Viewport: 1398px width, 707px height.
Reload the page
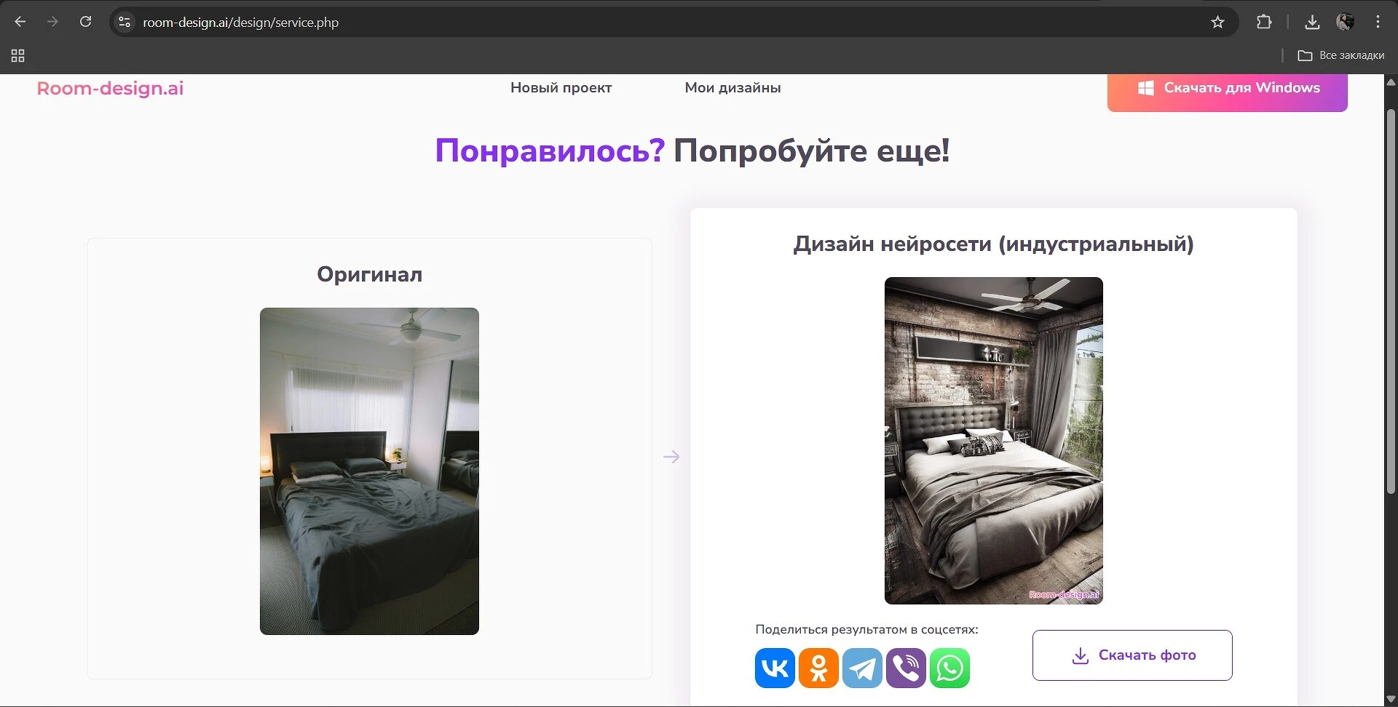point(85,22)
